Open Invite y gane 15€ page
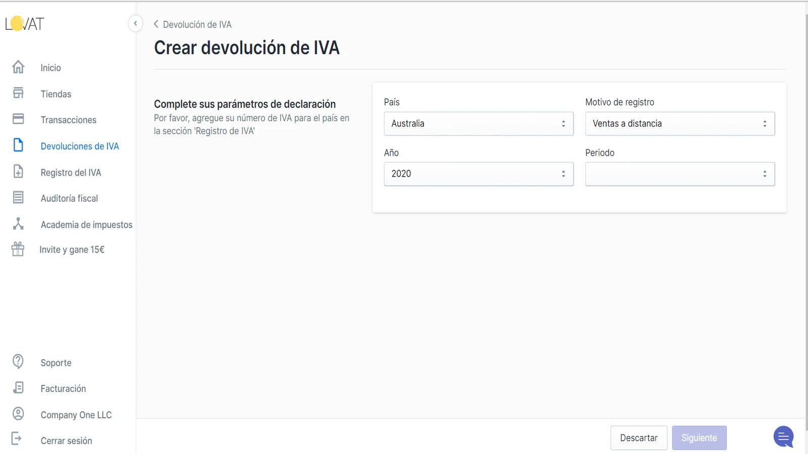The image size is (808, 454). 72,250
